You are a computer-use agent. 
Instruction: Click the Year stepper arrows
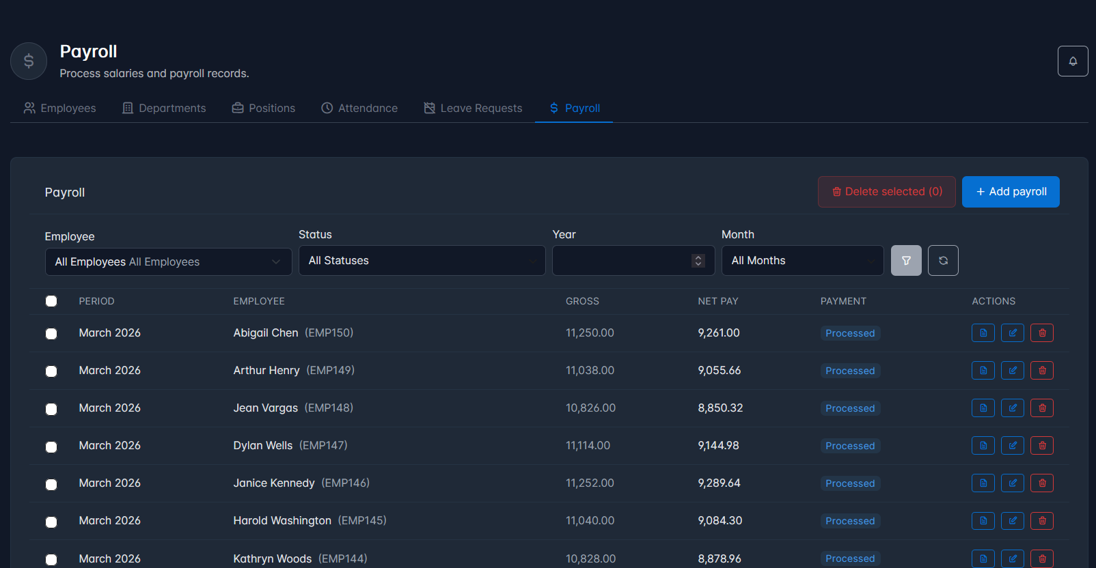(x=698, y=261)
